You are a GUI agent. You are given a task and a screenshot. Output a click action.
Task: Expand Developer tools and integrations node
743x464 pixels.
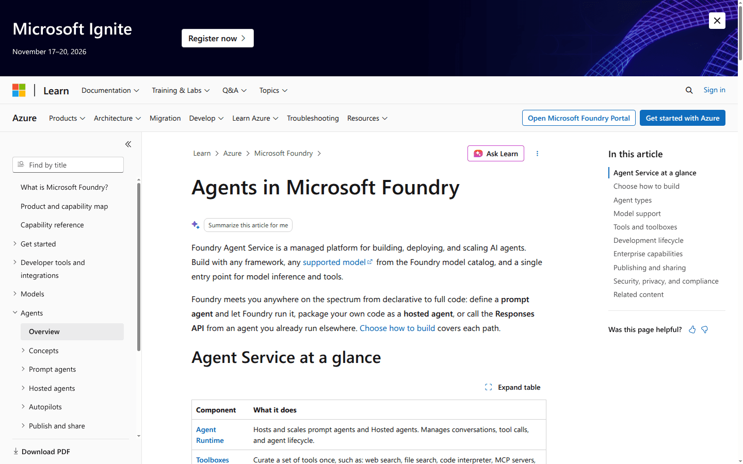(15, 262)
